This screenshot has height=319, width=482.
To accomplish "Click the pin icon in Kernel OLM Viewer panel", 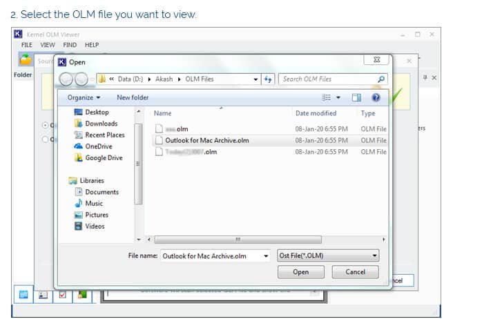I will [425, 77].
